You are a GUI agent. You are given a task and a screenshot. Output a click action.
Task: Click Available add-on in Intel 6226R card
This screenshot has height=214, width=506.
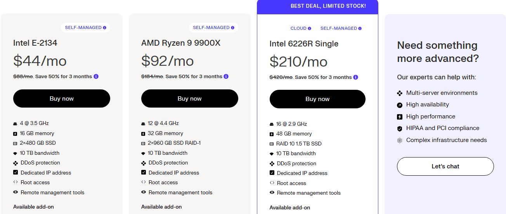(290, 208)
